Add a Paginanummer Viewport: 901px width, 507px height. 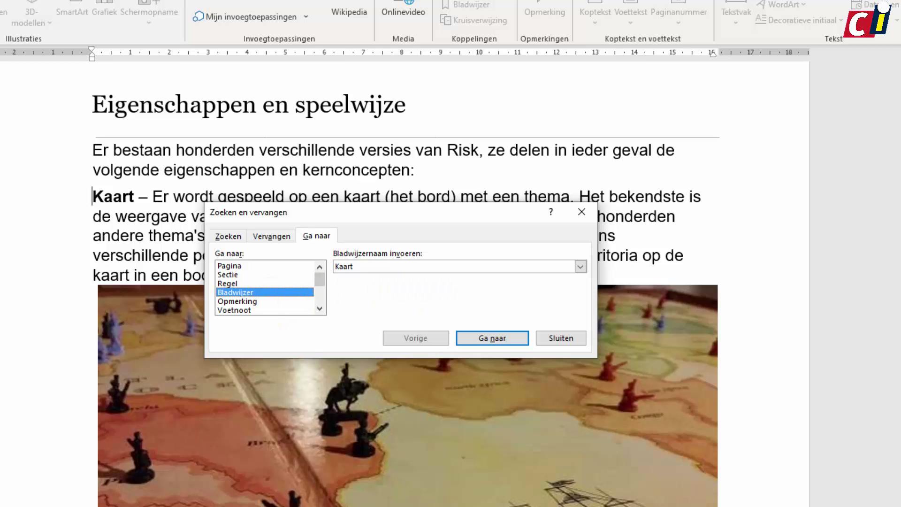point(678,12)
